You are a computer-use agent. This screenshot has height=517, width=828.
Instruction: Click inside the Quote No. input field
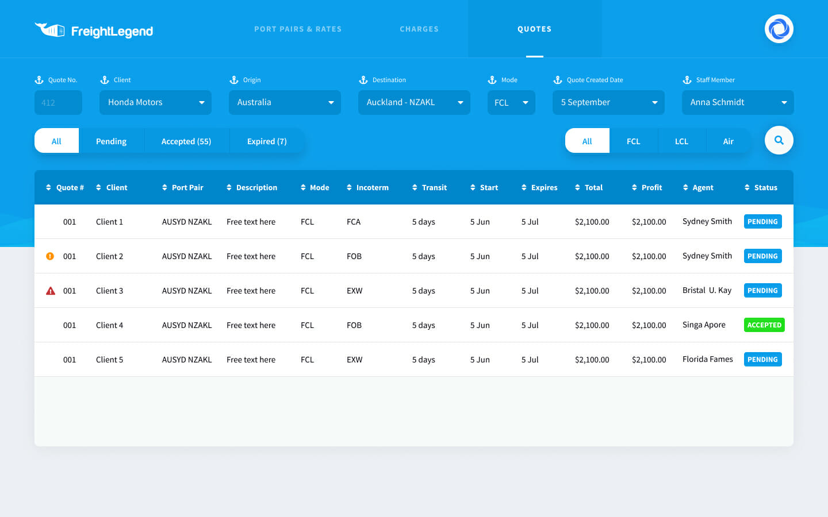tap(58, 102)
